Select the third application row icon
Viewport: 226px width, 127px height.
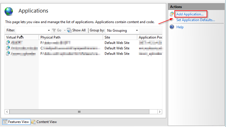[8, 54]
